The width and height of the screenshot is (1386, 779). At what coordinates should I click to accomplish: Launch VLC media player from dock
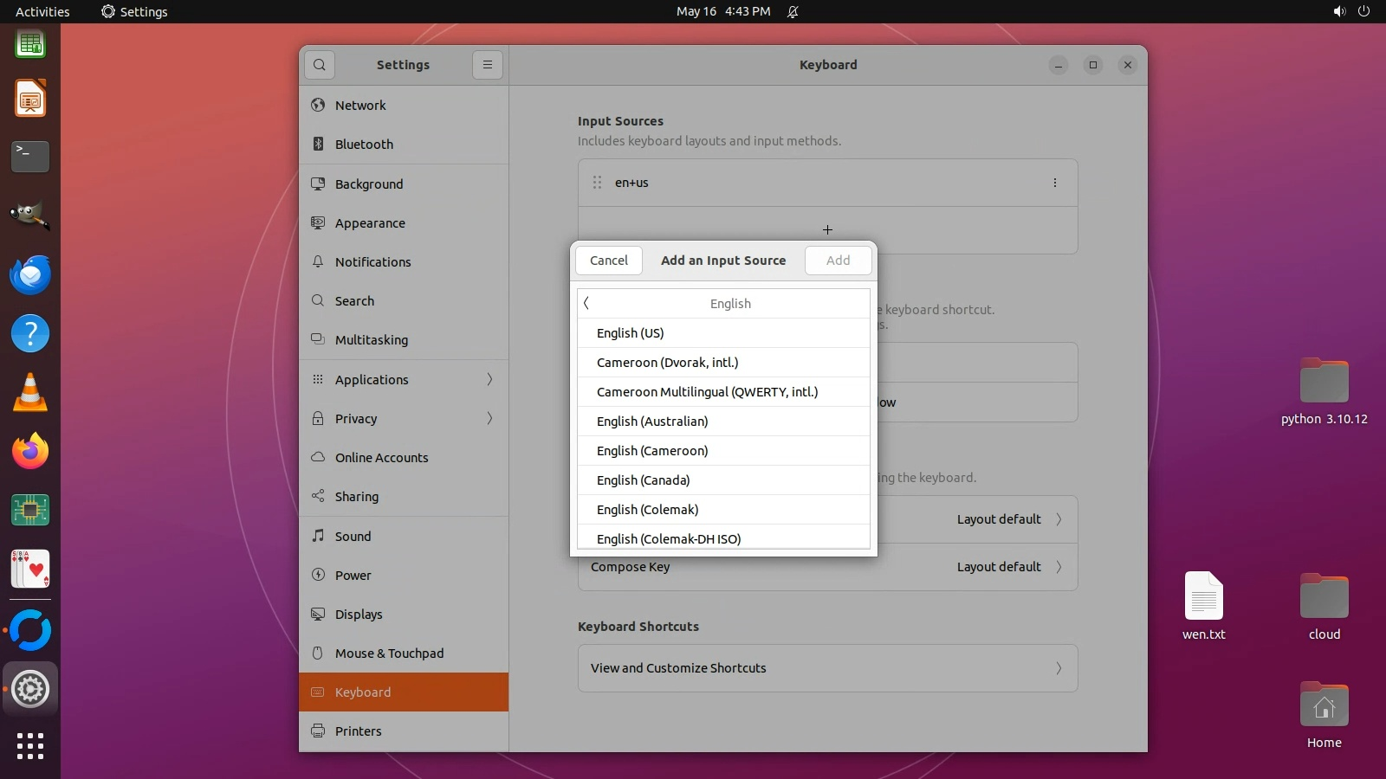[30, 393]
